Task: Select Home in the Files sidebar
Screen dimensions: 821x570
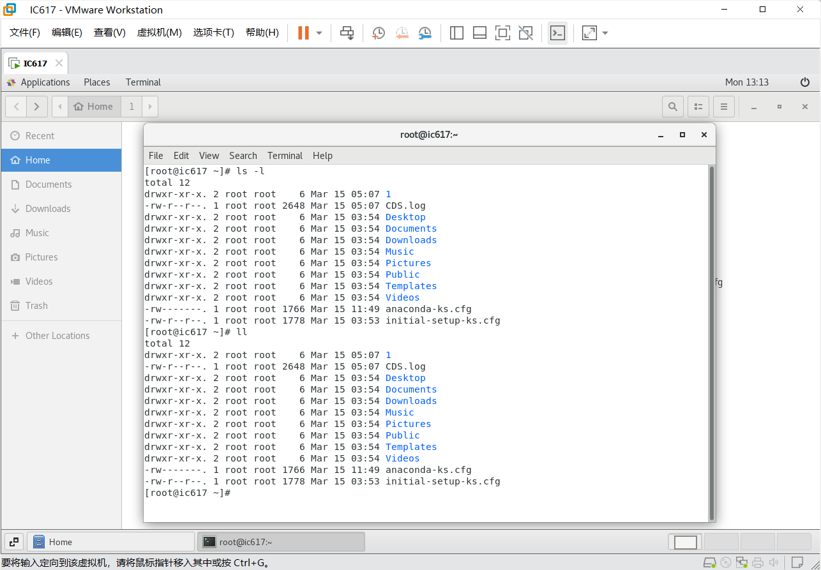Action: [x=61, y=160]
